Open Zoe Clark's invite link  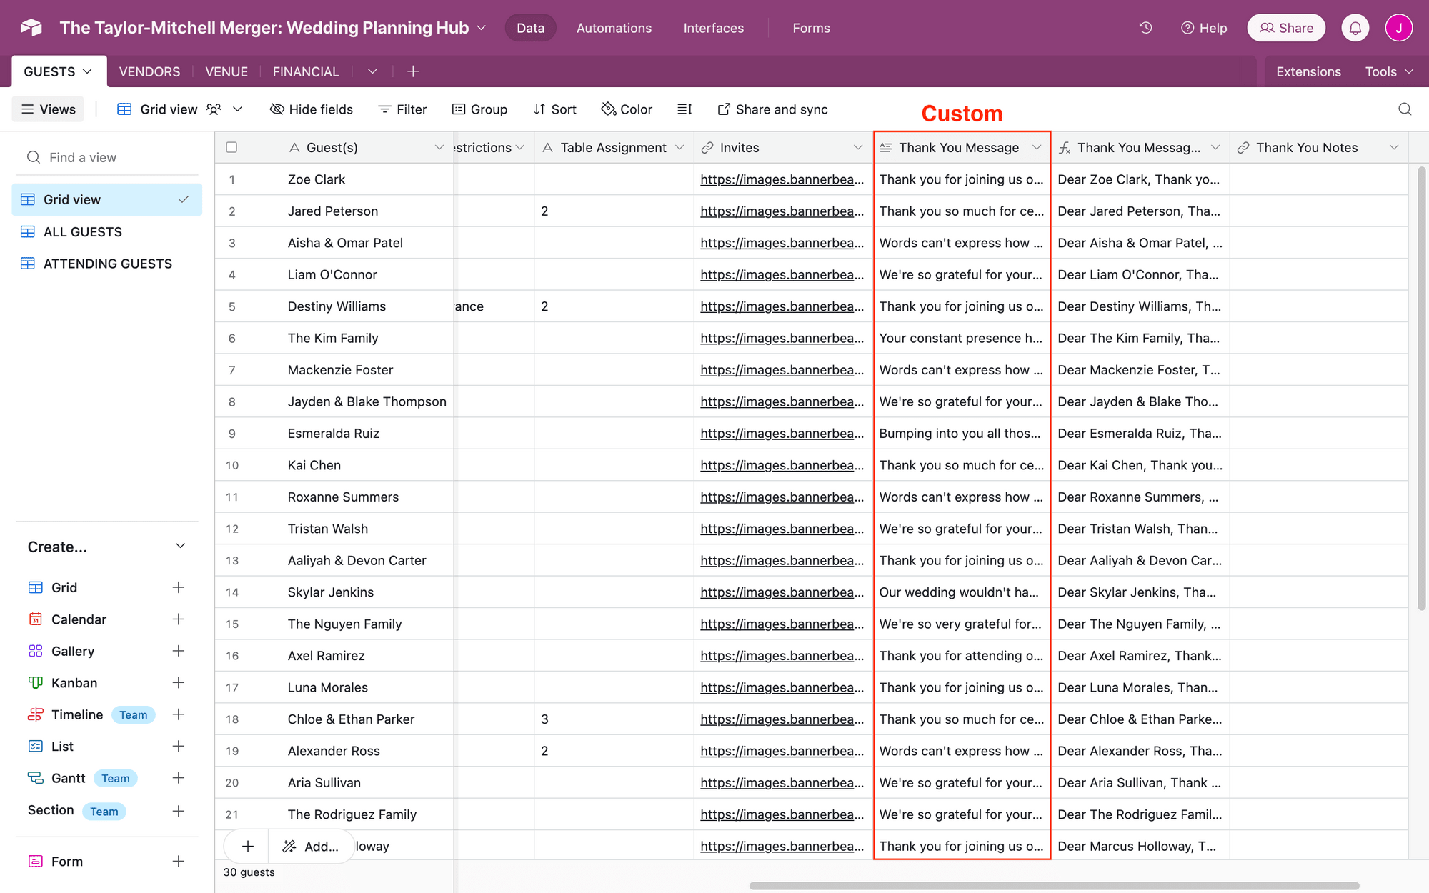782,179
